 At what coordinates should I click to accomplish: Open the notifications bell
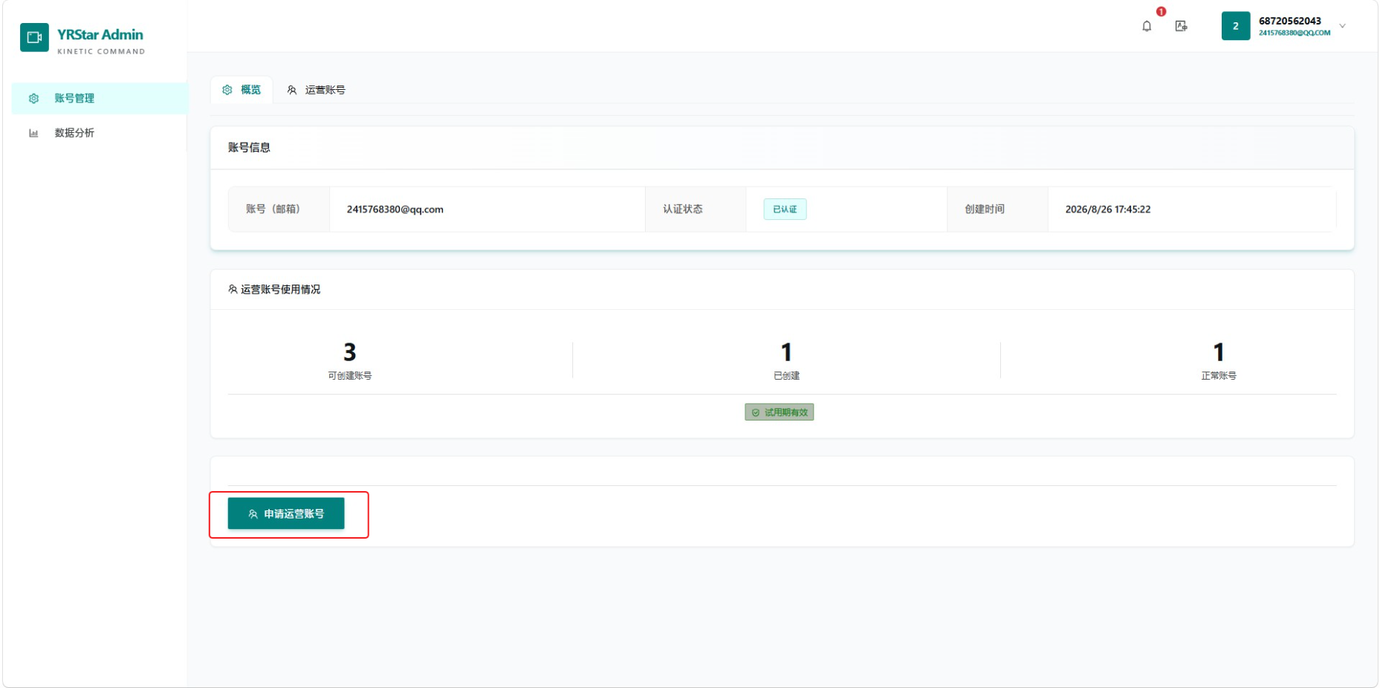(x=1147, y=26)
